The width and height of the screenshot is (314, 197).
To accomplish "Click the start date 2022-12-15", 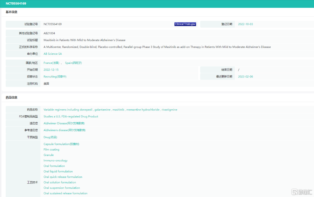I will (x=51, y=70).
